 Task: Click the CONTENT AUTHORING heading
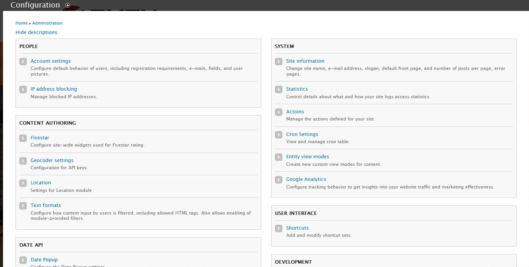[48, 123]
